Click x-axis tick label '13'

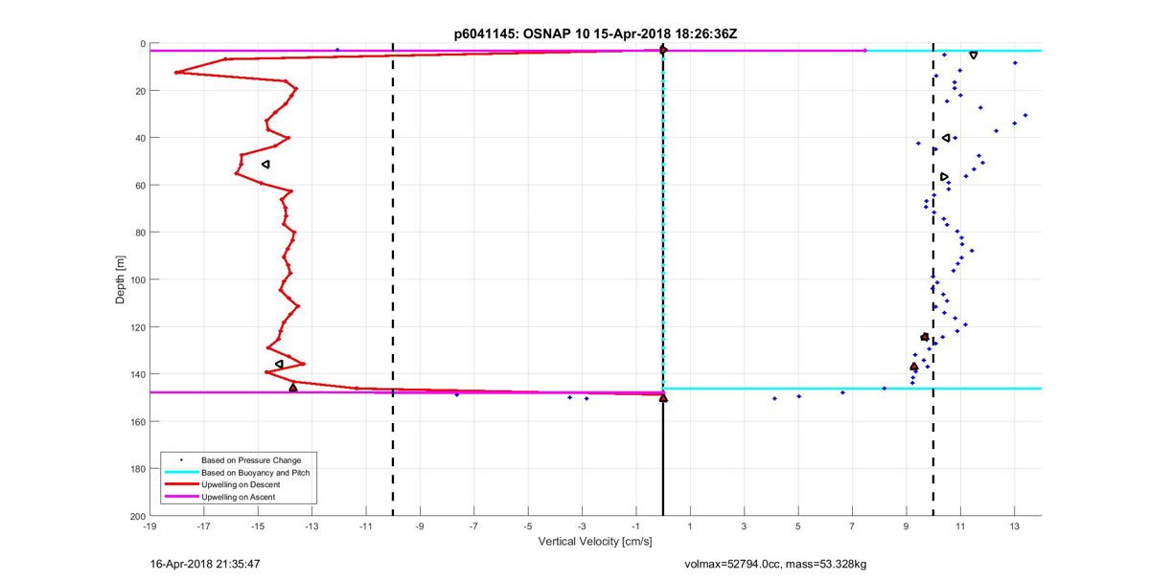coord(1014,526)
